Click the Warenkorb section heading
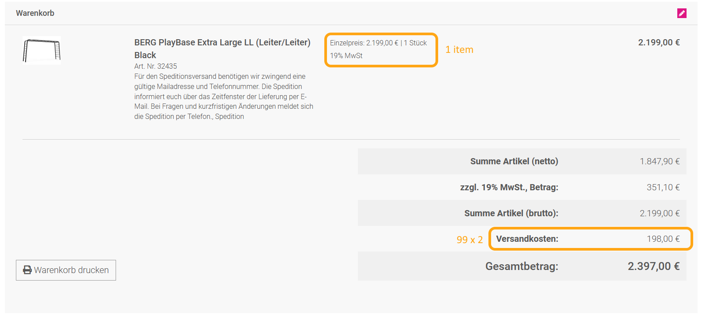702x318 pixels. point(35,13)
